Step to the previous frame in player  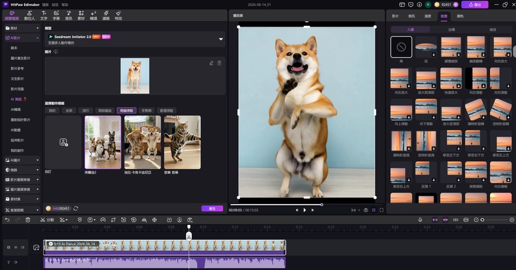point(297,210)
